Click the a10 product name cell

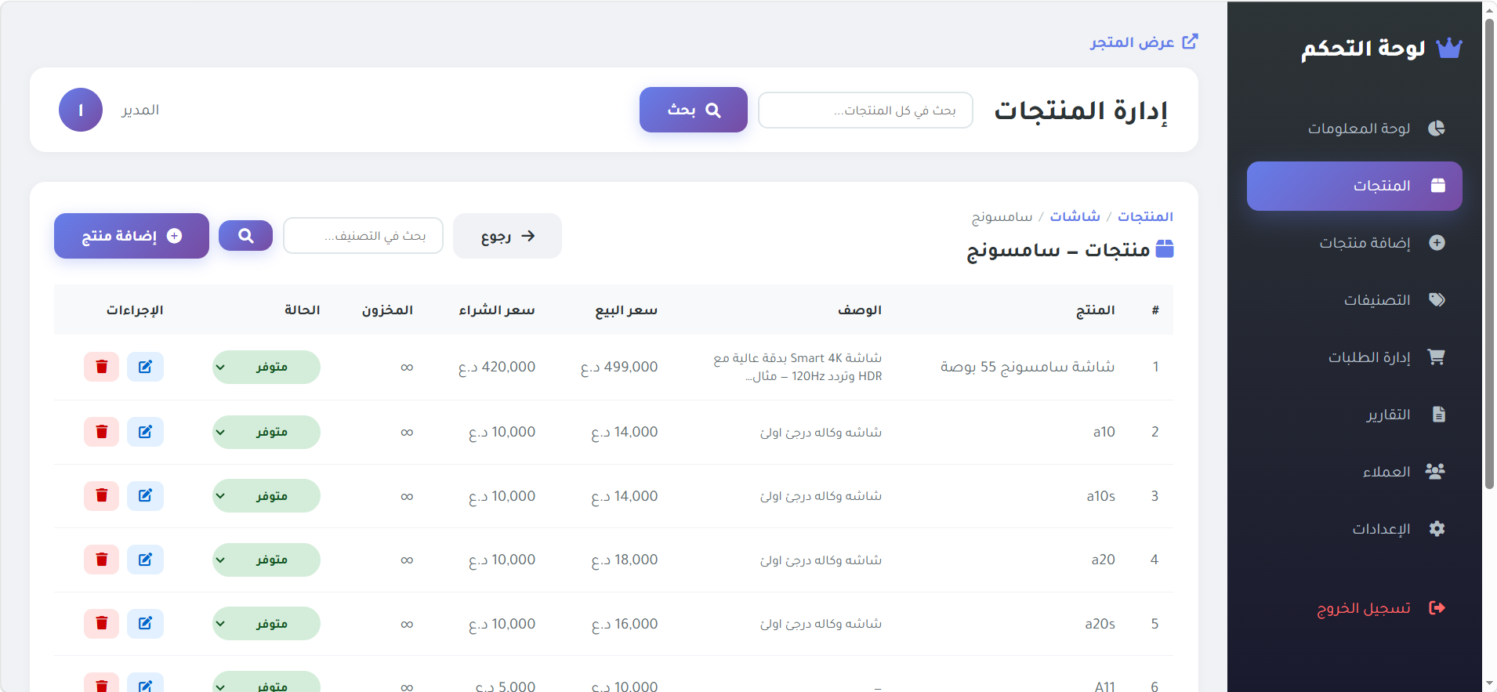(x=1104, y=432)
